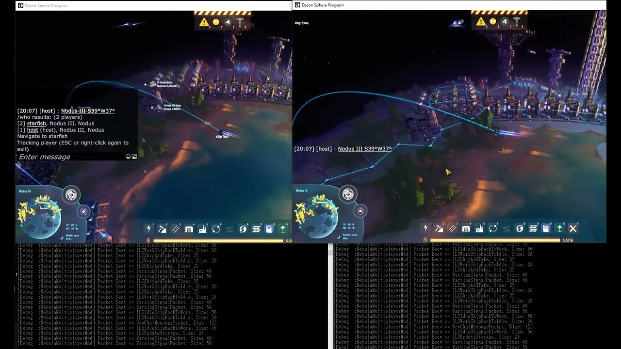Open Environment foundation category in left window
621x349 pixels.
(x=256, y=229)
